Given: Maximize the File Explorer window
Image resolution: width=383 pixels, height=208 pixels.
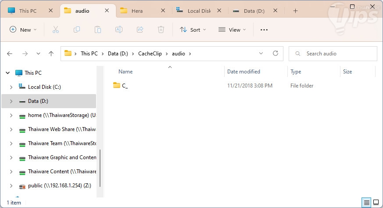Looking at the screenshot, I should tap(352, 7).
